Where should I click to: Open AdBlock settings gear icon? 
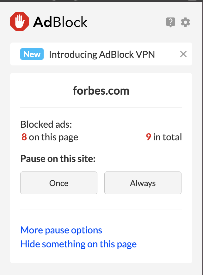click(185, 22)
